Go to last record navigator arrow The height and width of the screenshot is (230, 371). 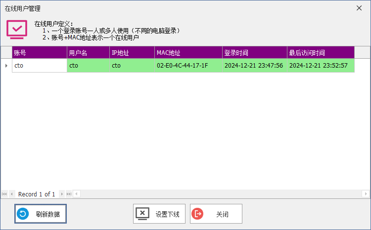[69, 194]
